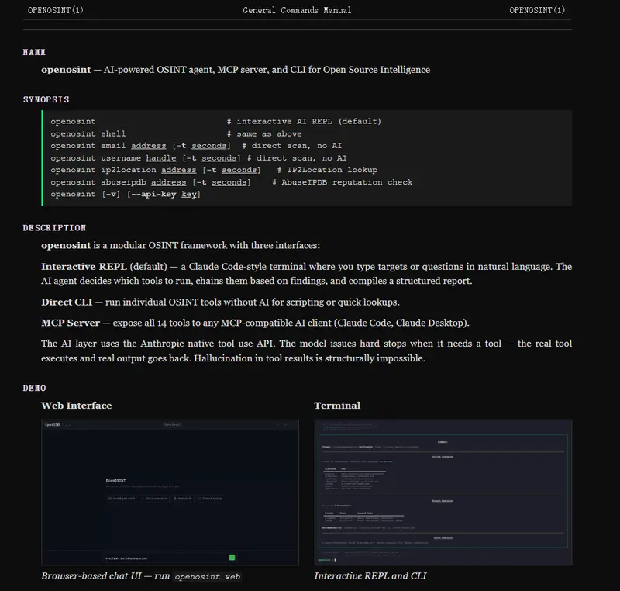Click underlined 'address' in the ip2location command
The image size is (620, 591).
[178, 170]
